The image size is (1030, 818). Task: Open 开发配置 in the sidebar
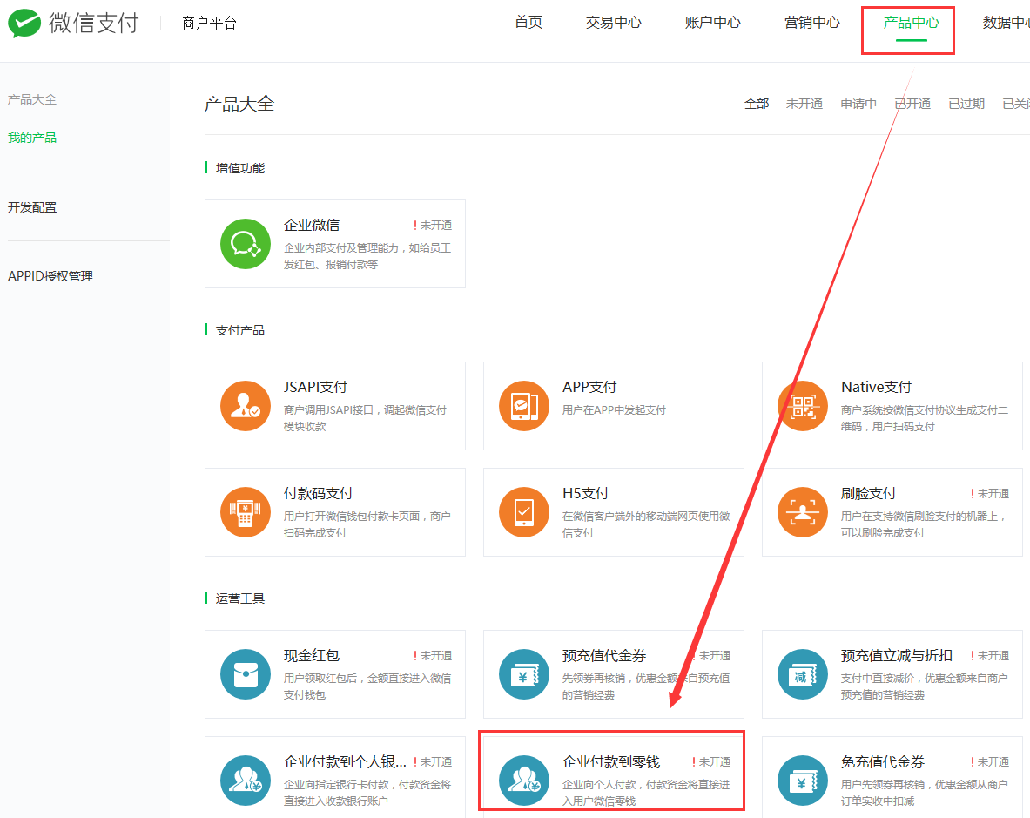click(x=32, y=207)
